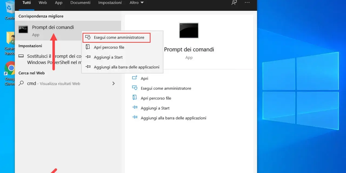
Task: Click the pin icon beside details pane Aggiungi a Start
Action: (x=135, y=108)
